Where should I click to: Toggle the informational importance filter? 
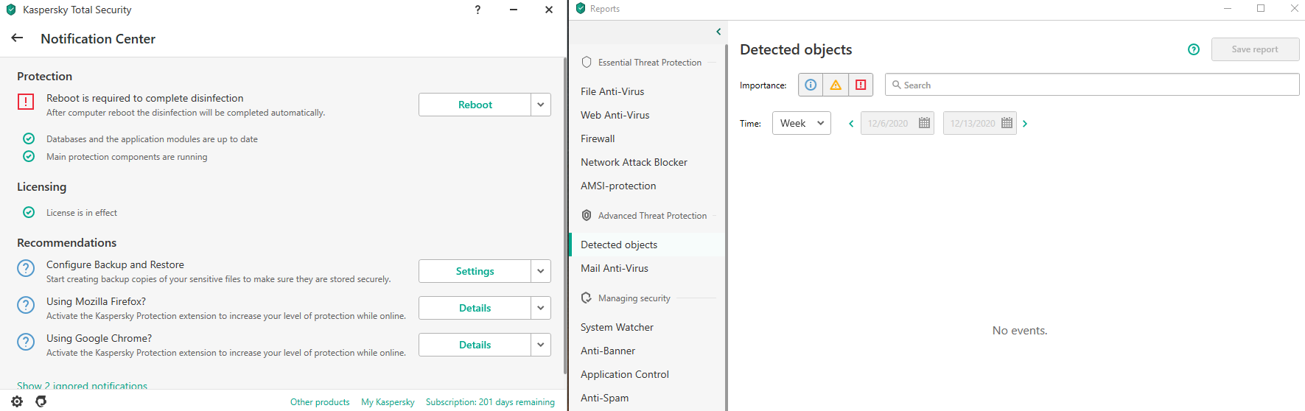tap(811, 85)
